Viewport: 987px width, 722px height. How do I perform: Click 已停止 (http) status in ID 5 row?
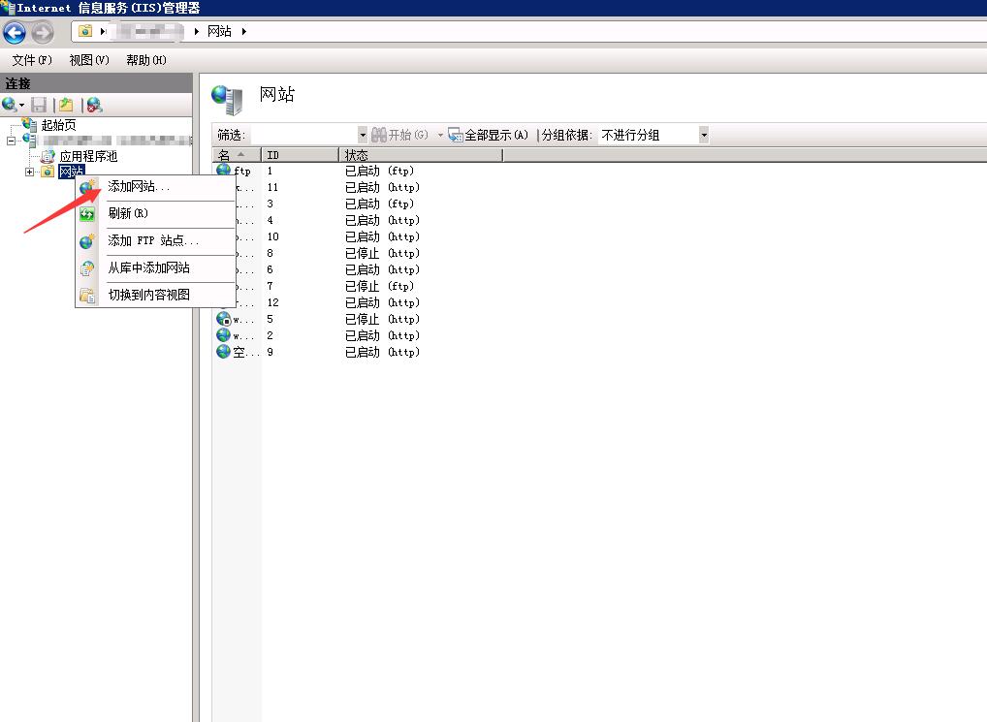click(x=382, y=319)
